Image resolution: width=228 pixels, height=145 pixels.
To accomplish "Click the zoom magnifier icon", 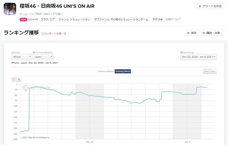I will coord(19,80).
